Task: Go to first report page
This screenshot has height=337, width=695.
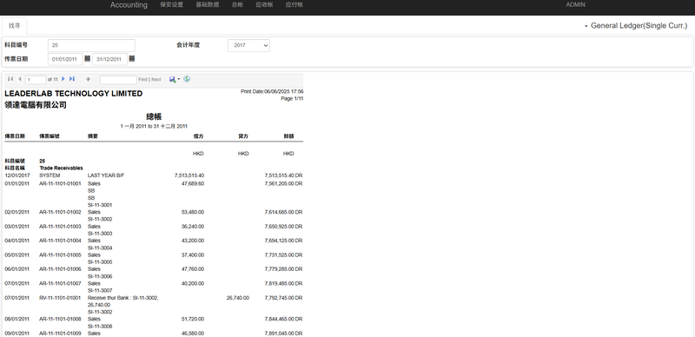Action: (x=10, y=79)
